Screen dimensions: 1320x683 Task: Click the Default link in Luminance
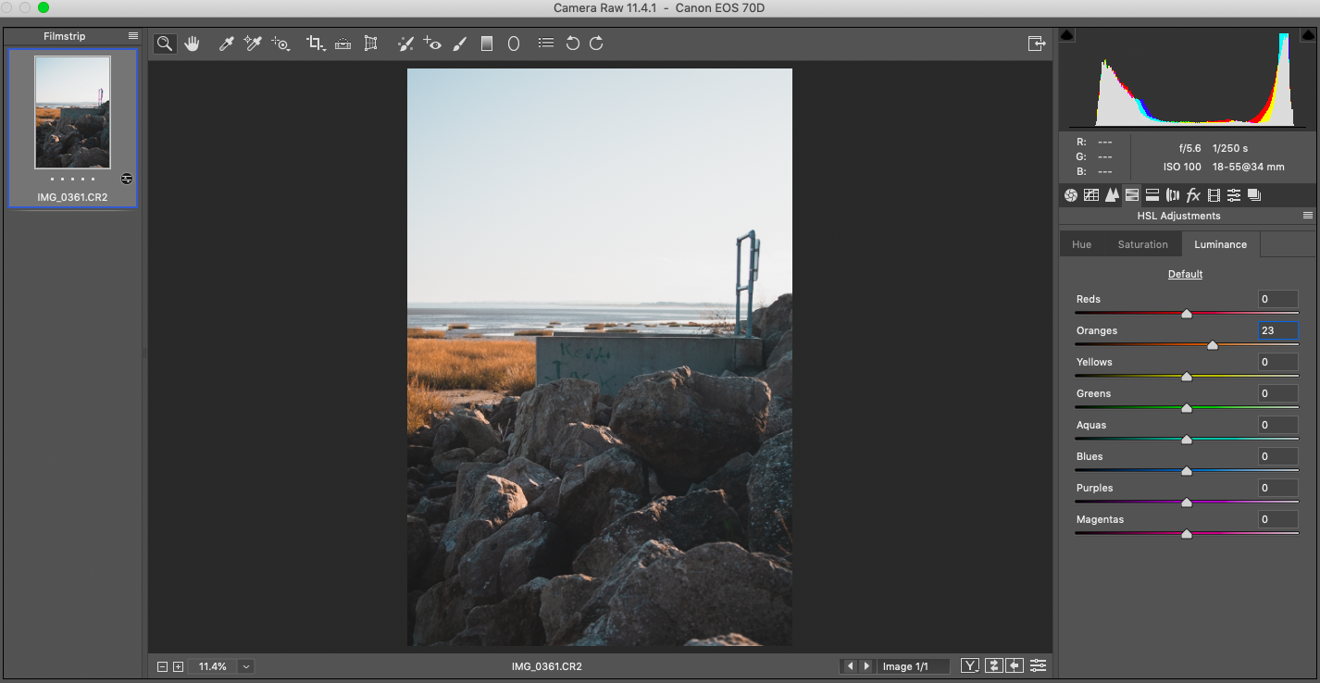(1185, 274)
